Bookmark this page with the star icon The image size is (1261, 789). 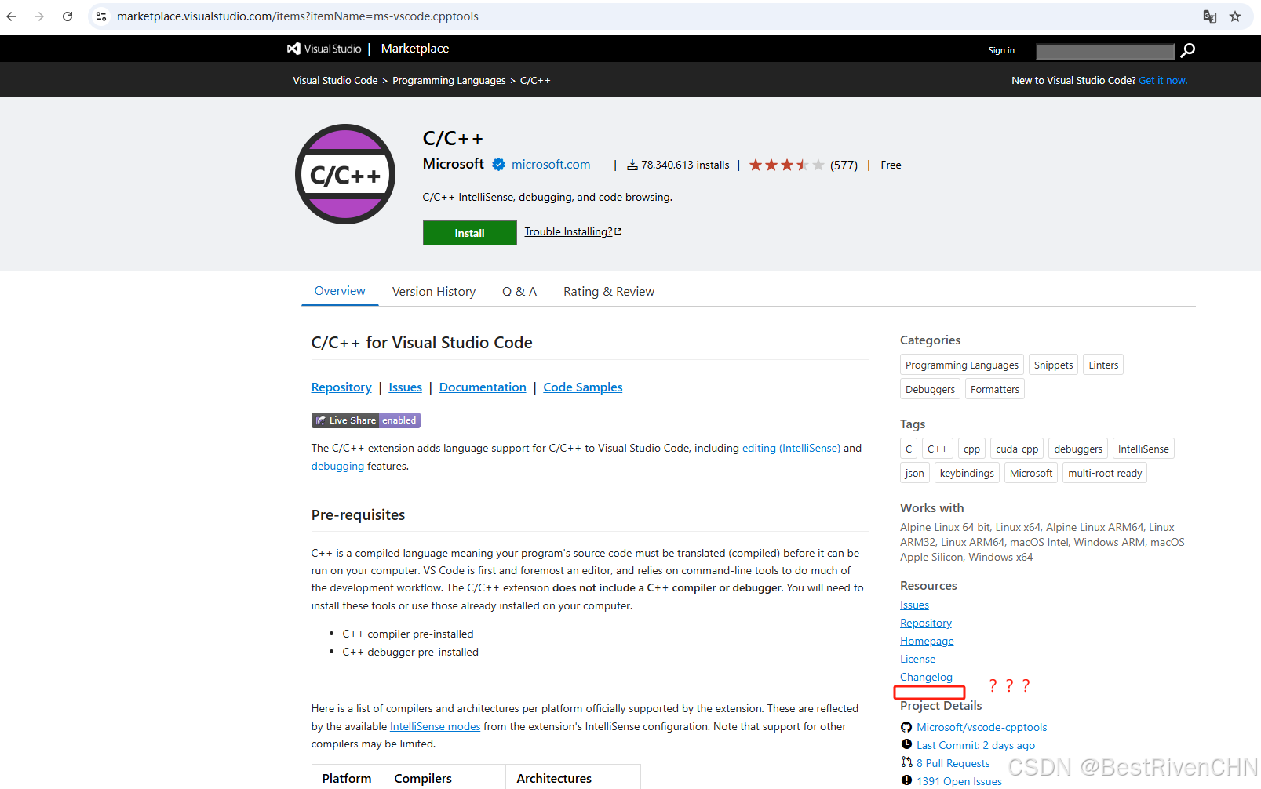pos(1235,16)
